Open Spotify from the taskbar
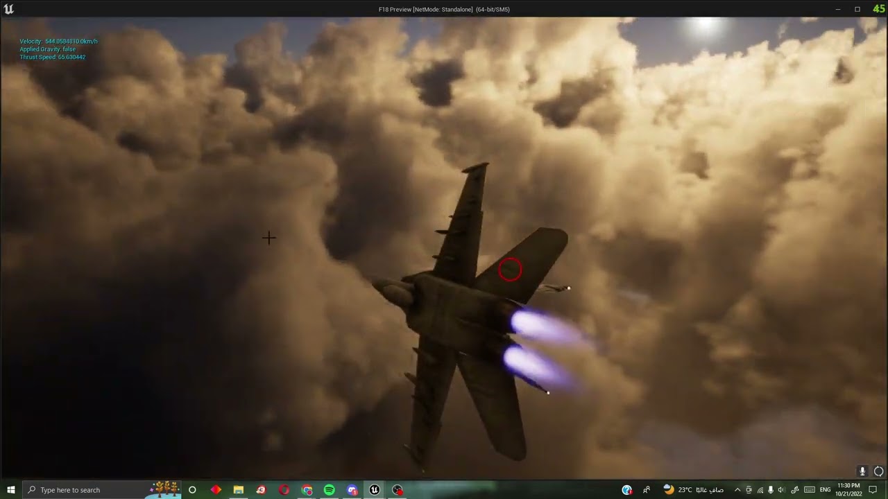 pyautogui.click(x=330, y=490)
